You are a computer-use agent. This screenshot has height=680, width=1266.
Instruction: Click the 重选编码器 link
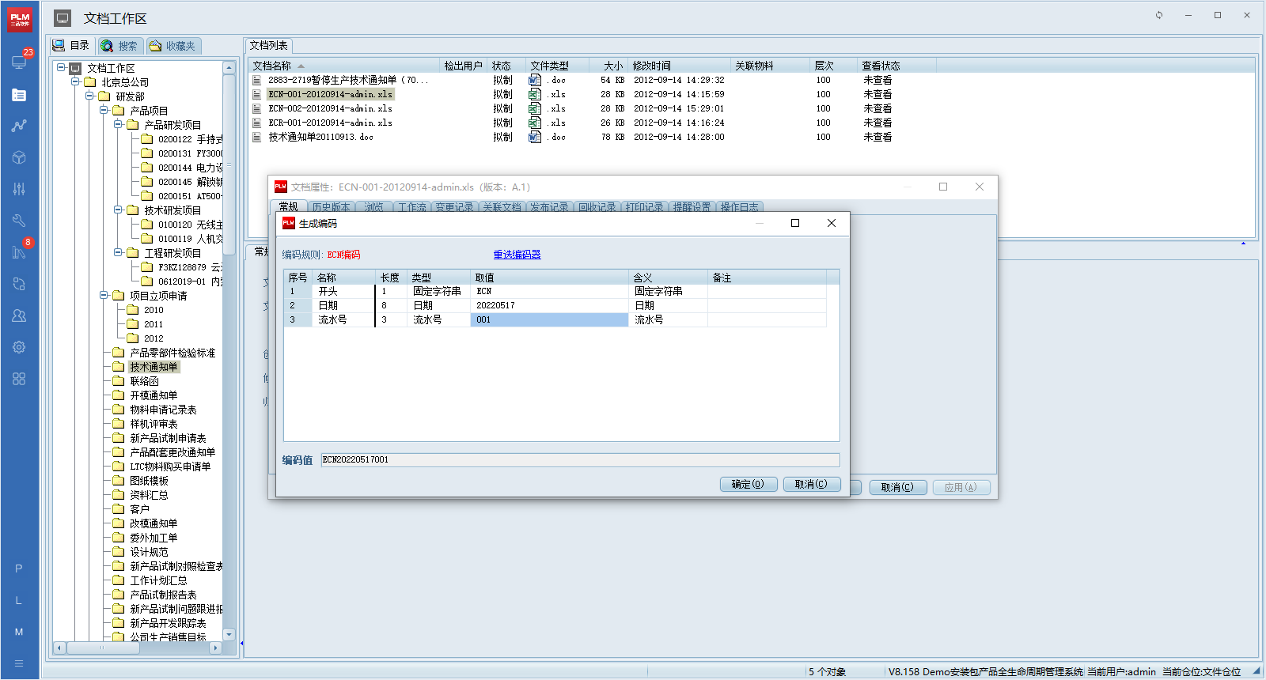517,255
